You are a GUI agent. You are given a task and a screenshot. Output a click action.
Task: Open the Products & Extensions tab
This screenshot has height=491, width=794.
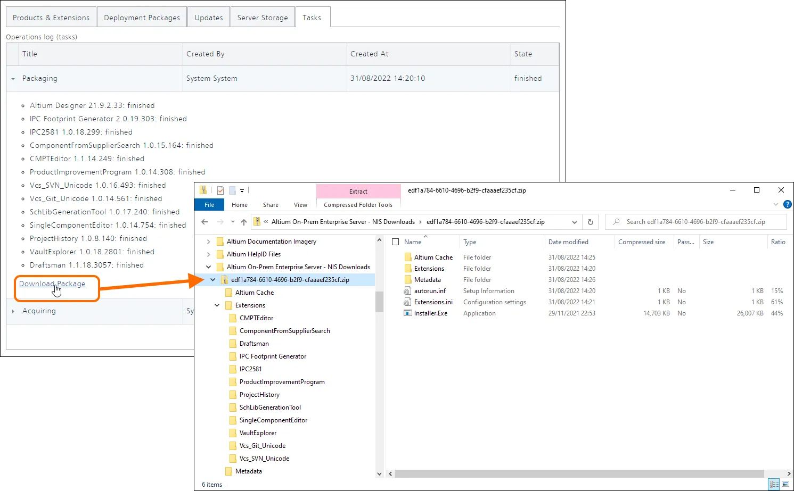coord(51,18)
